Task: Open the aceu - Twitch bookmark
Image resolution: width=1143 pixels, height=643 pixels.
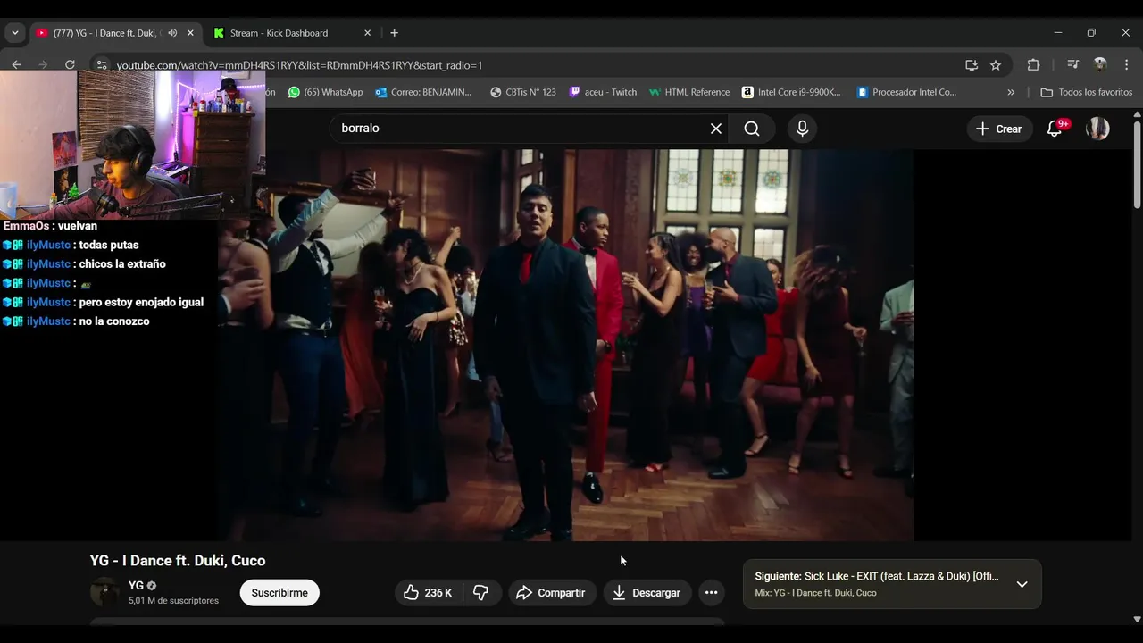Action: coord(603,92)
